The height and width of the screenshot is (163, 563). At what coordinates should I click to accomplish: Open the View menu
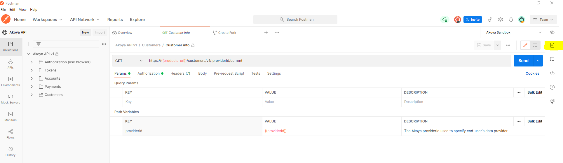coord(23,10)
